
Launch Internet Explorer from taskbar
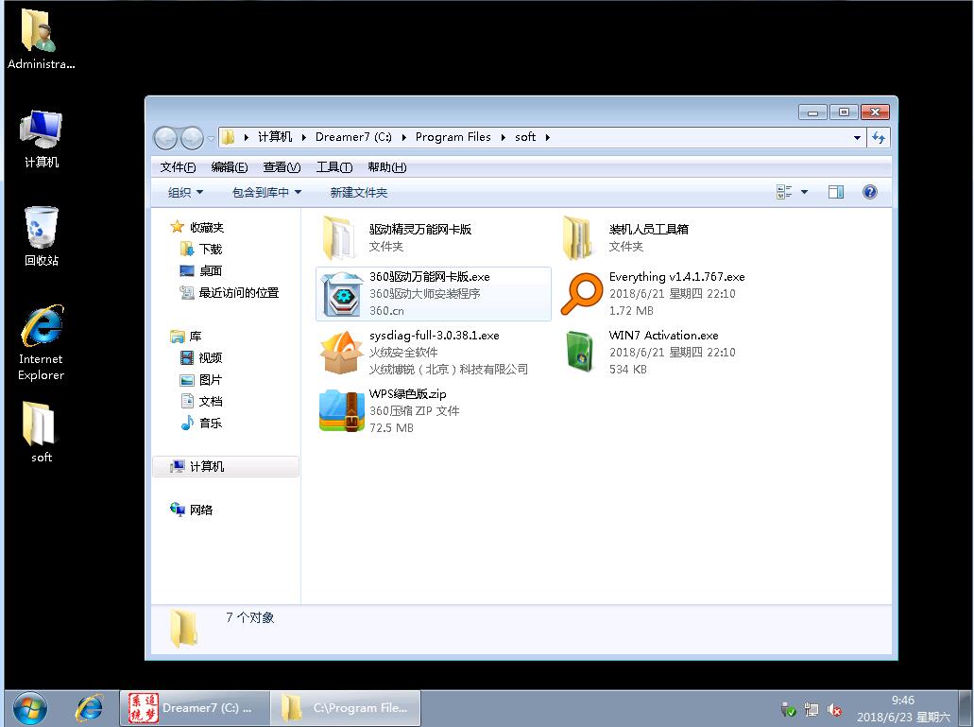pos(89,708)
